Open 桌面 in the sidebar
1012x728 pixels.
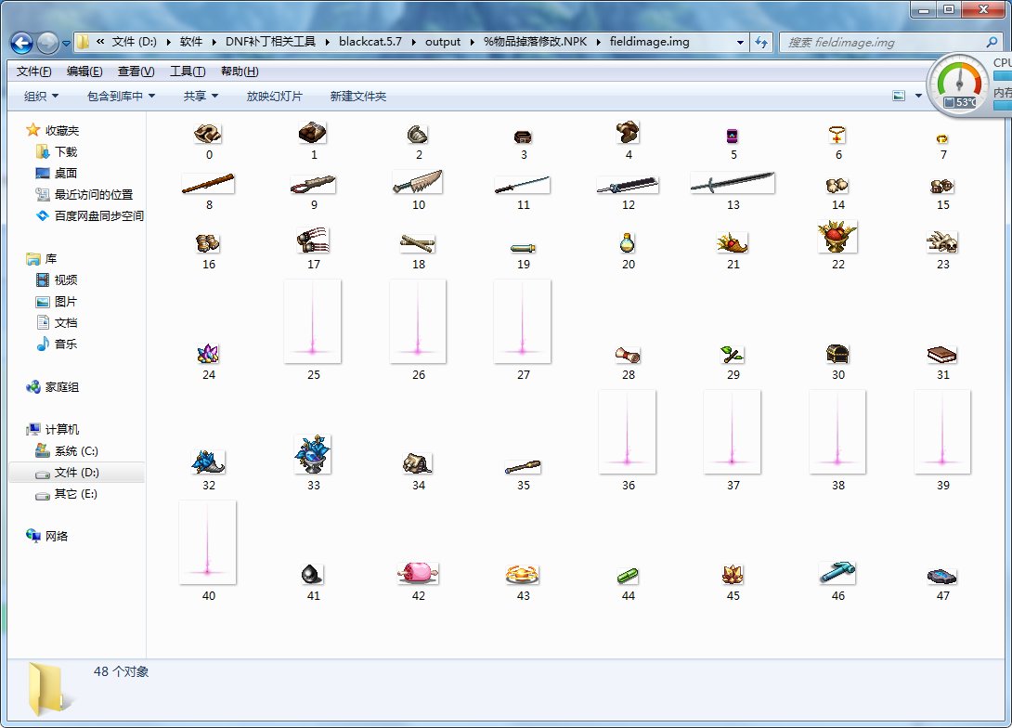click(x=56, y=173)
